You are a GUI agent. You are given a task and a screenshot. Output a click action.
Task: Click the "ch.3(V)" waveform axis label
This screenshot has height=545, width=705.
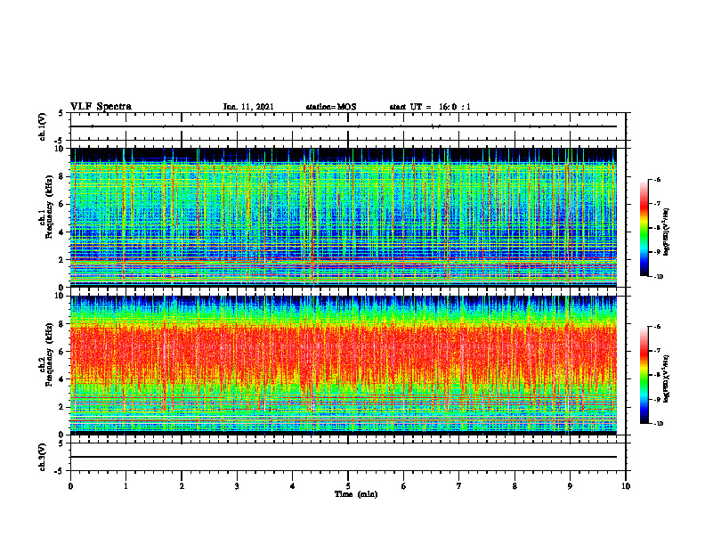[x=43, y=457]
